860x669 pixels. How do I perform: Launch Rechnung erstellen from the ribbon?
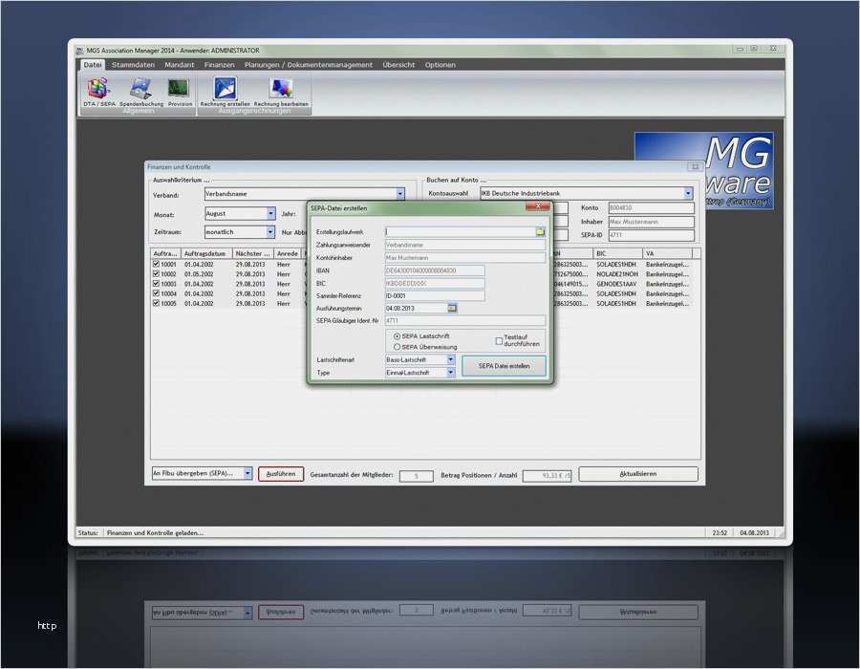coord(225,91)
